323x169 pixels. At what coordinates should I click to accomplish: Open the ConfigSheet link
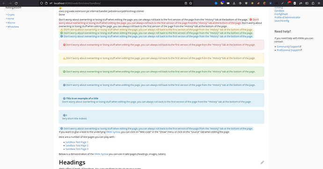pos(281,14)
